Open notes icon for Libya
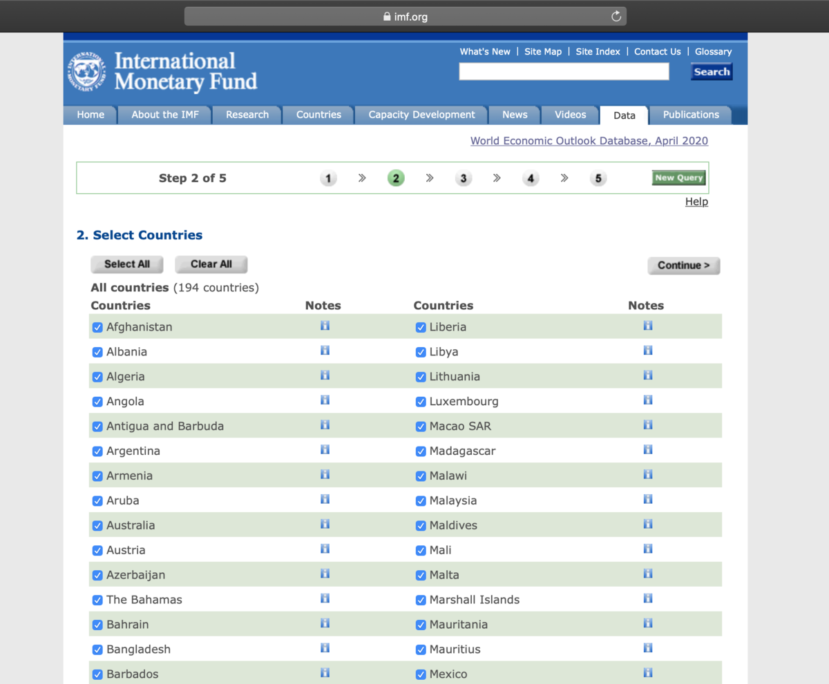 tap(648, 350)
